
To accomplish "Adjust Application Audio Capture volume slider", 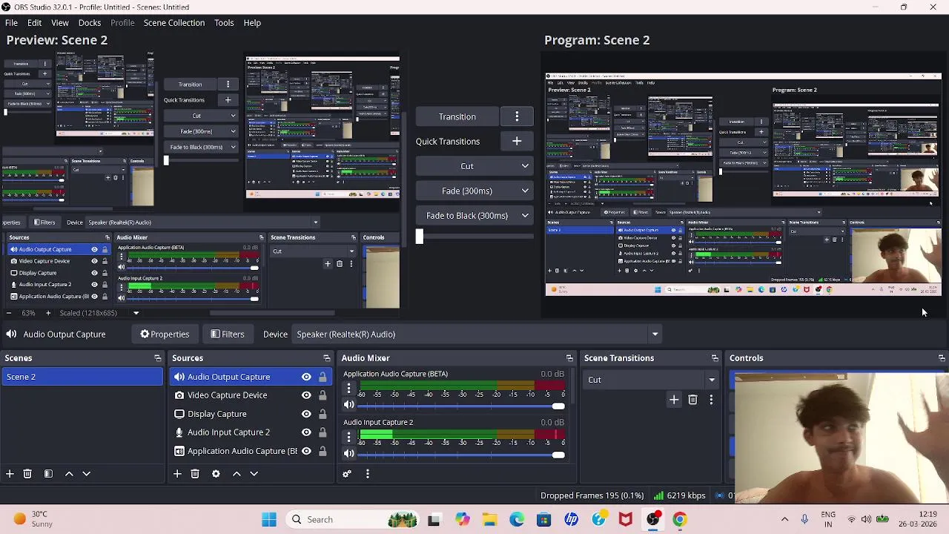I will [x=460, y=406].
